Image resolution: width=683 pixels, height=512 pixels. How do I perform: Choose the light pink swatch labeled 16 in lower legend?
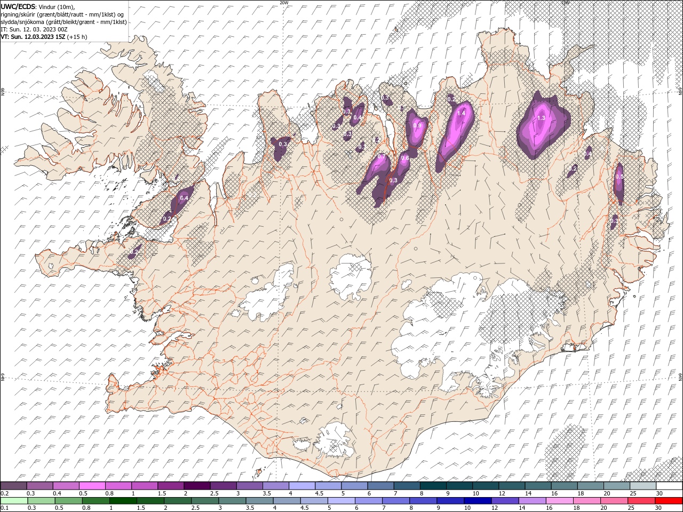pyautogui.click(x=559, y=501)
